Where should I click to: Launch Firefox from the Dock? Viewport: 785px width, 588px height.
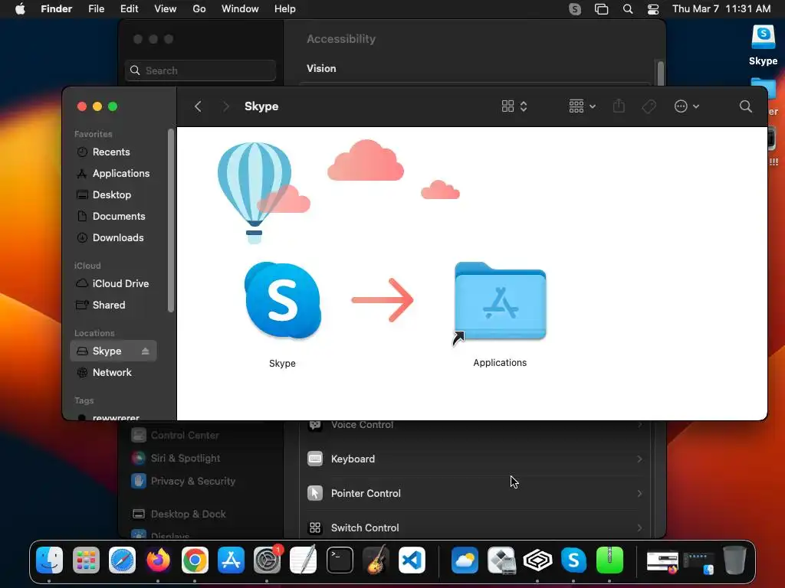[x=158, y=560]
